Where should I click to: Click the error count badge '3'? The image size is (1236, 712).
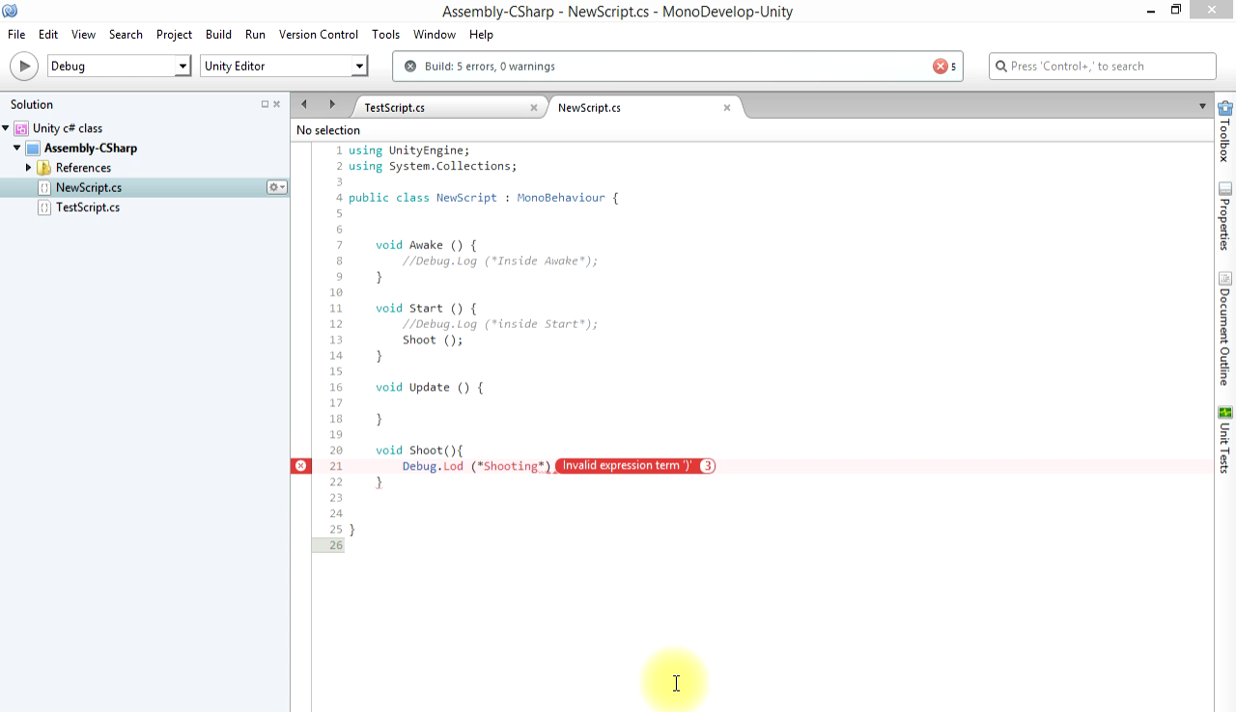(x=707, y=466)
